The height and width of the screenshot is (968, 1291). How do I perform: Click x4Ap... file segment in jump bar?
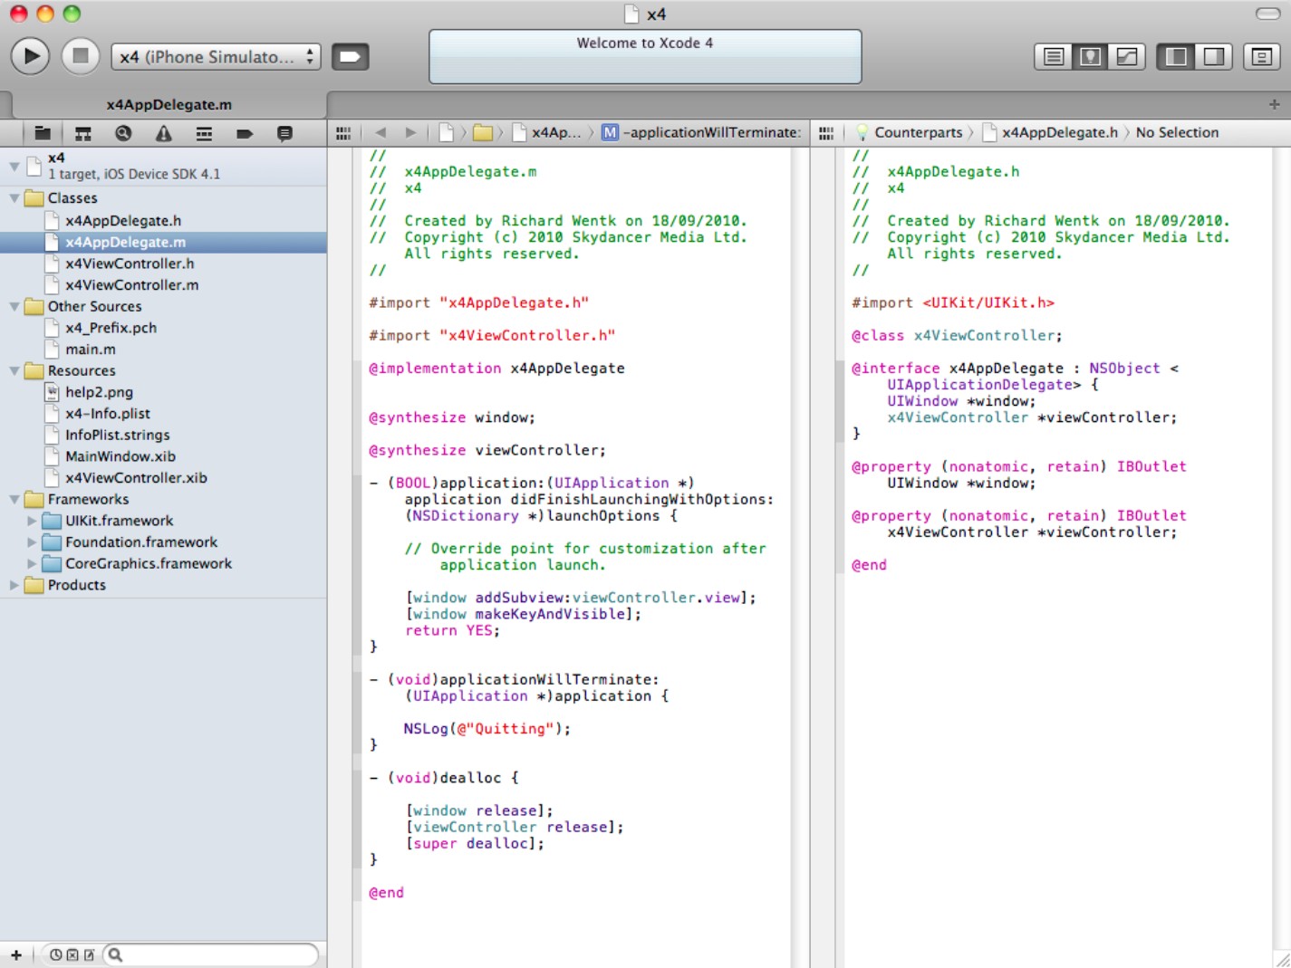coord(547,132)
